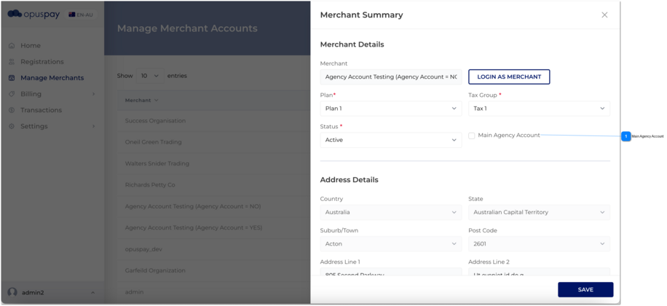Expand the Settings submenu chevron
Image resolution: width=667 pixels, height=306 pixels.
(x=94, y=126)
